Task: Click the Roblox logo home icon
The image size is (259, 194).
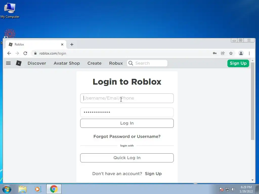Action: coord(19,63)
